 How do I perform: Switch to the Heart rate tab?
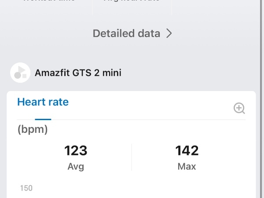[43, 102]
